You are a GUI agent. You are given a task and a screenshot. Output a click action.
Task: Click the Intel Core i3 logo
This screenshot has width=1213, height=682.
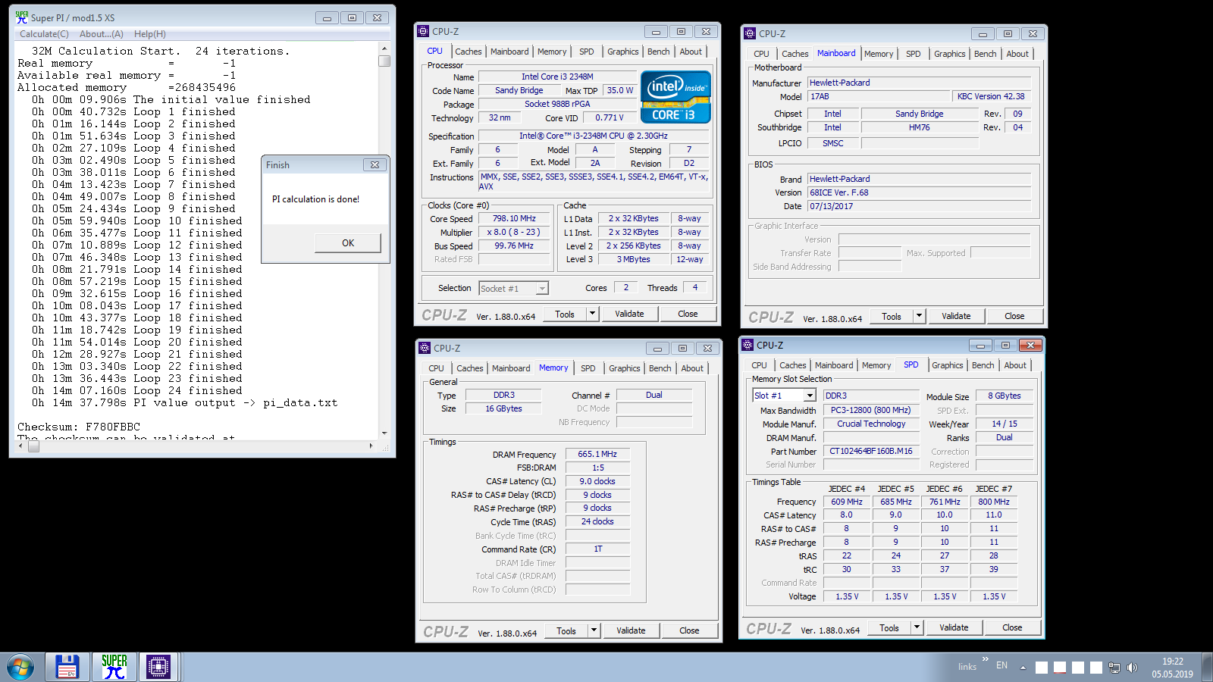pyautogui.click(x=675, y=96)
